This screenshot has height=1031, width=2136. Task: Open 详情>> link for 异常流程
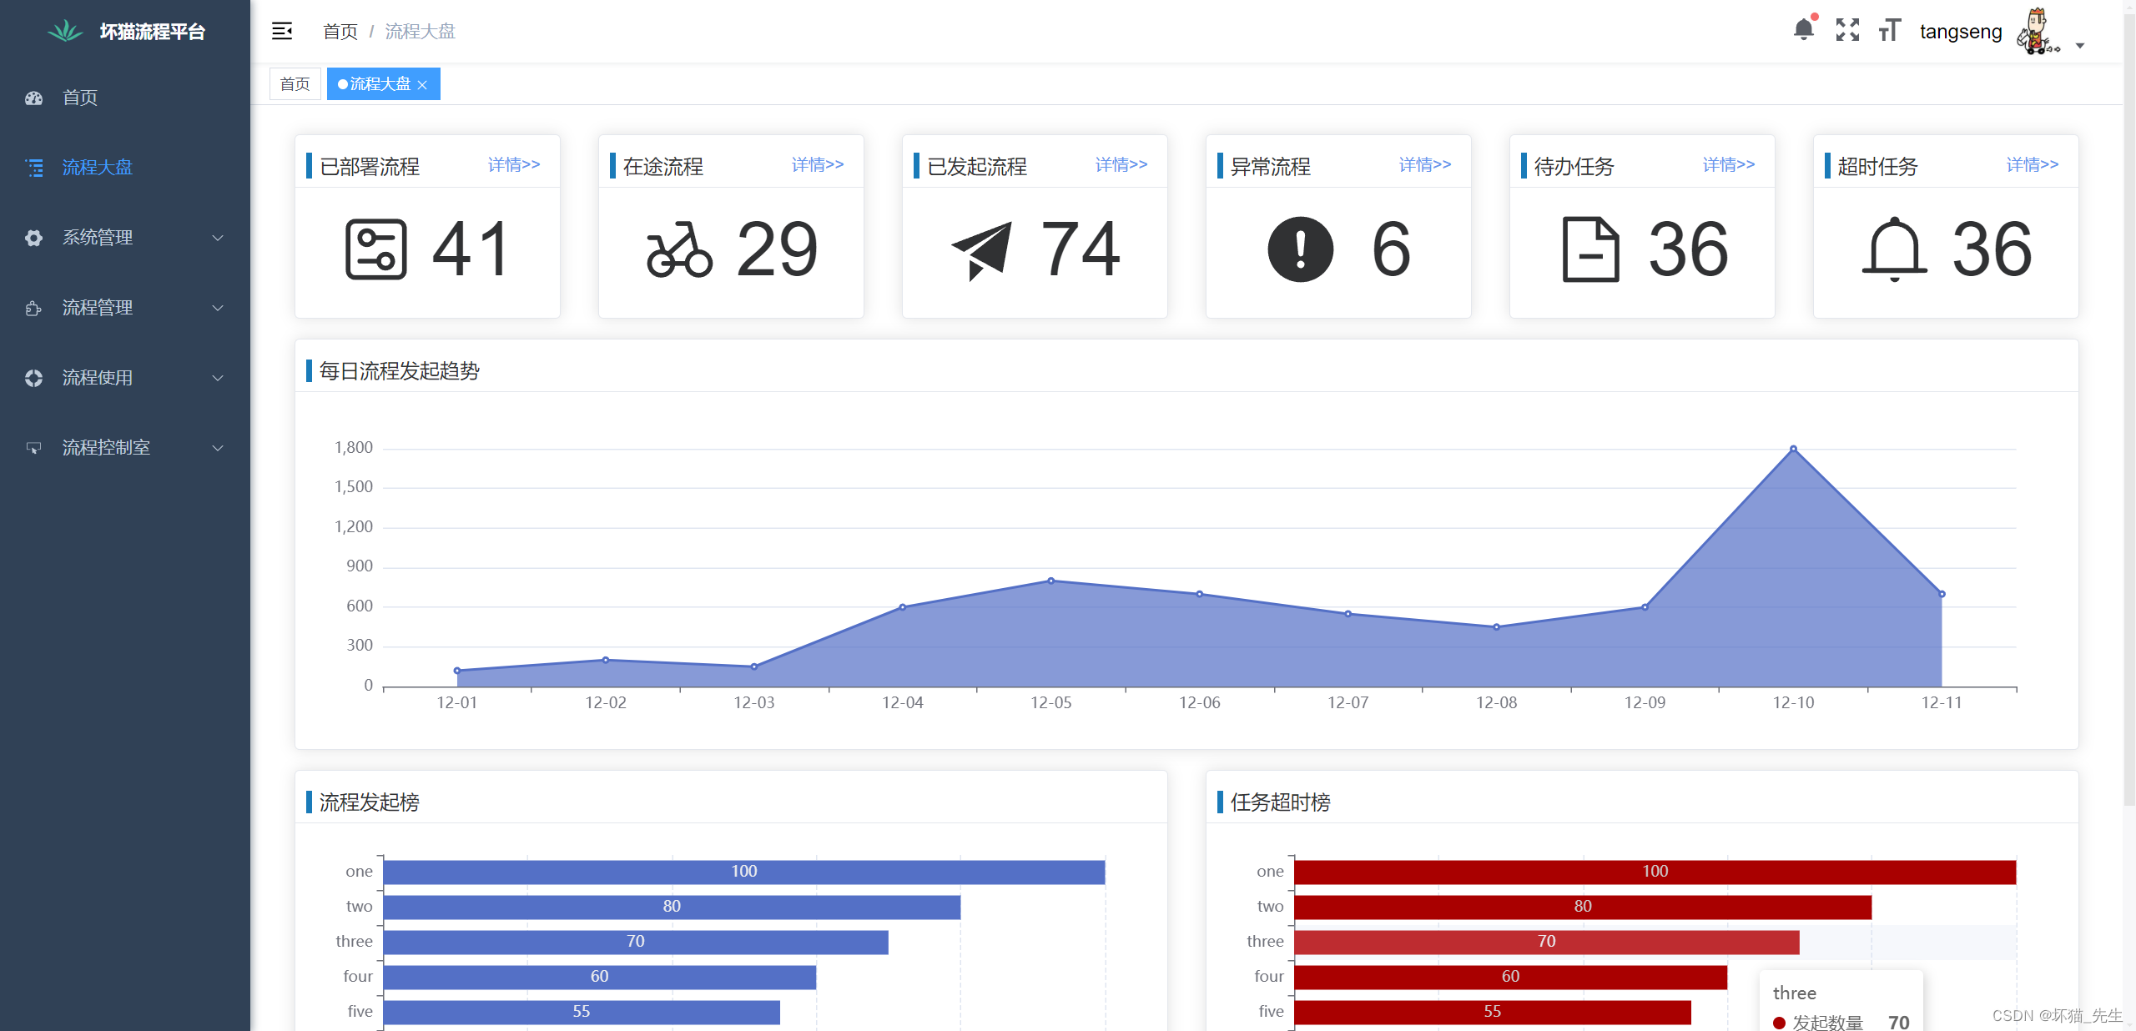(x=1425, y=164)
